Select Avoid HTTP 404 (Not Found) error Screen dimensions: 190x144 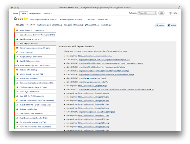click(35, 105)
